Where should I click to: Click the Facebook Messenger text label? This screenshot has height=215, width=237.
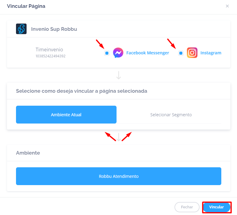coord(148,53)
